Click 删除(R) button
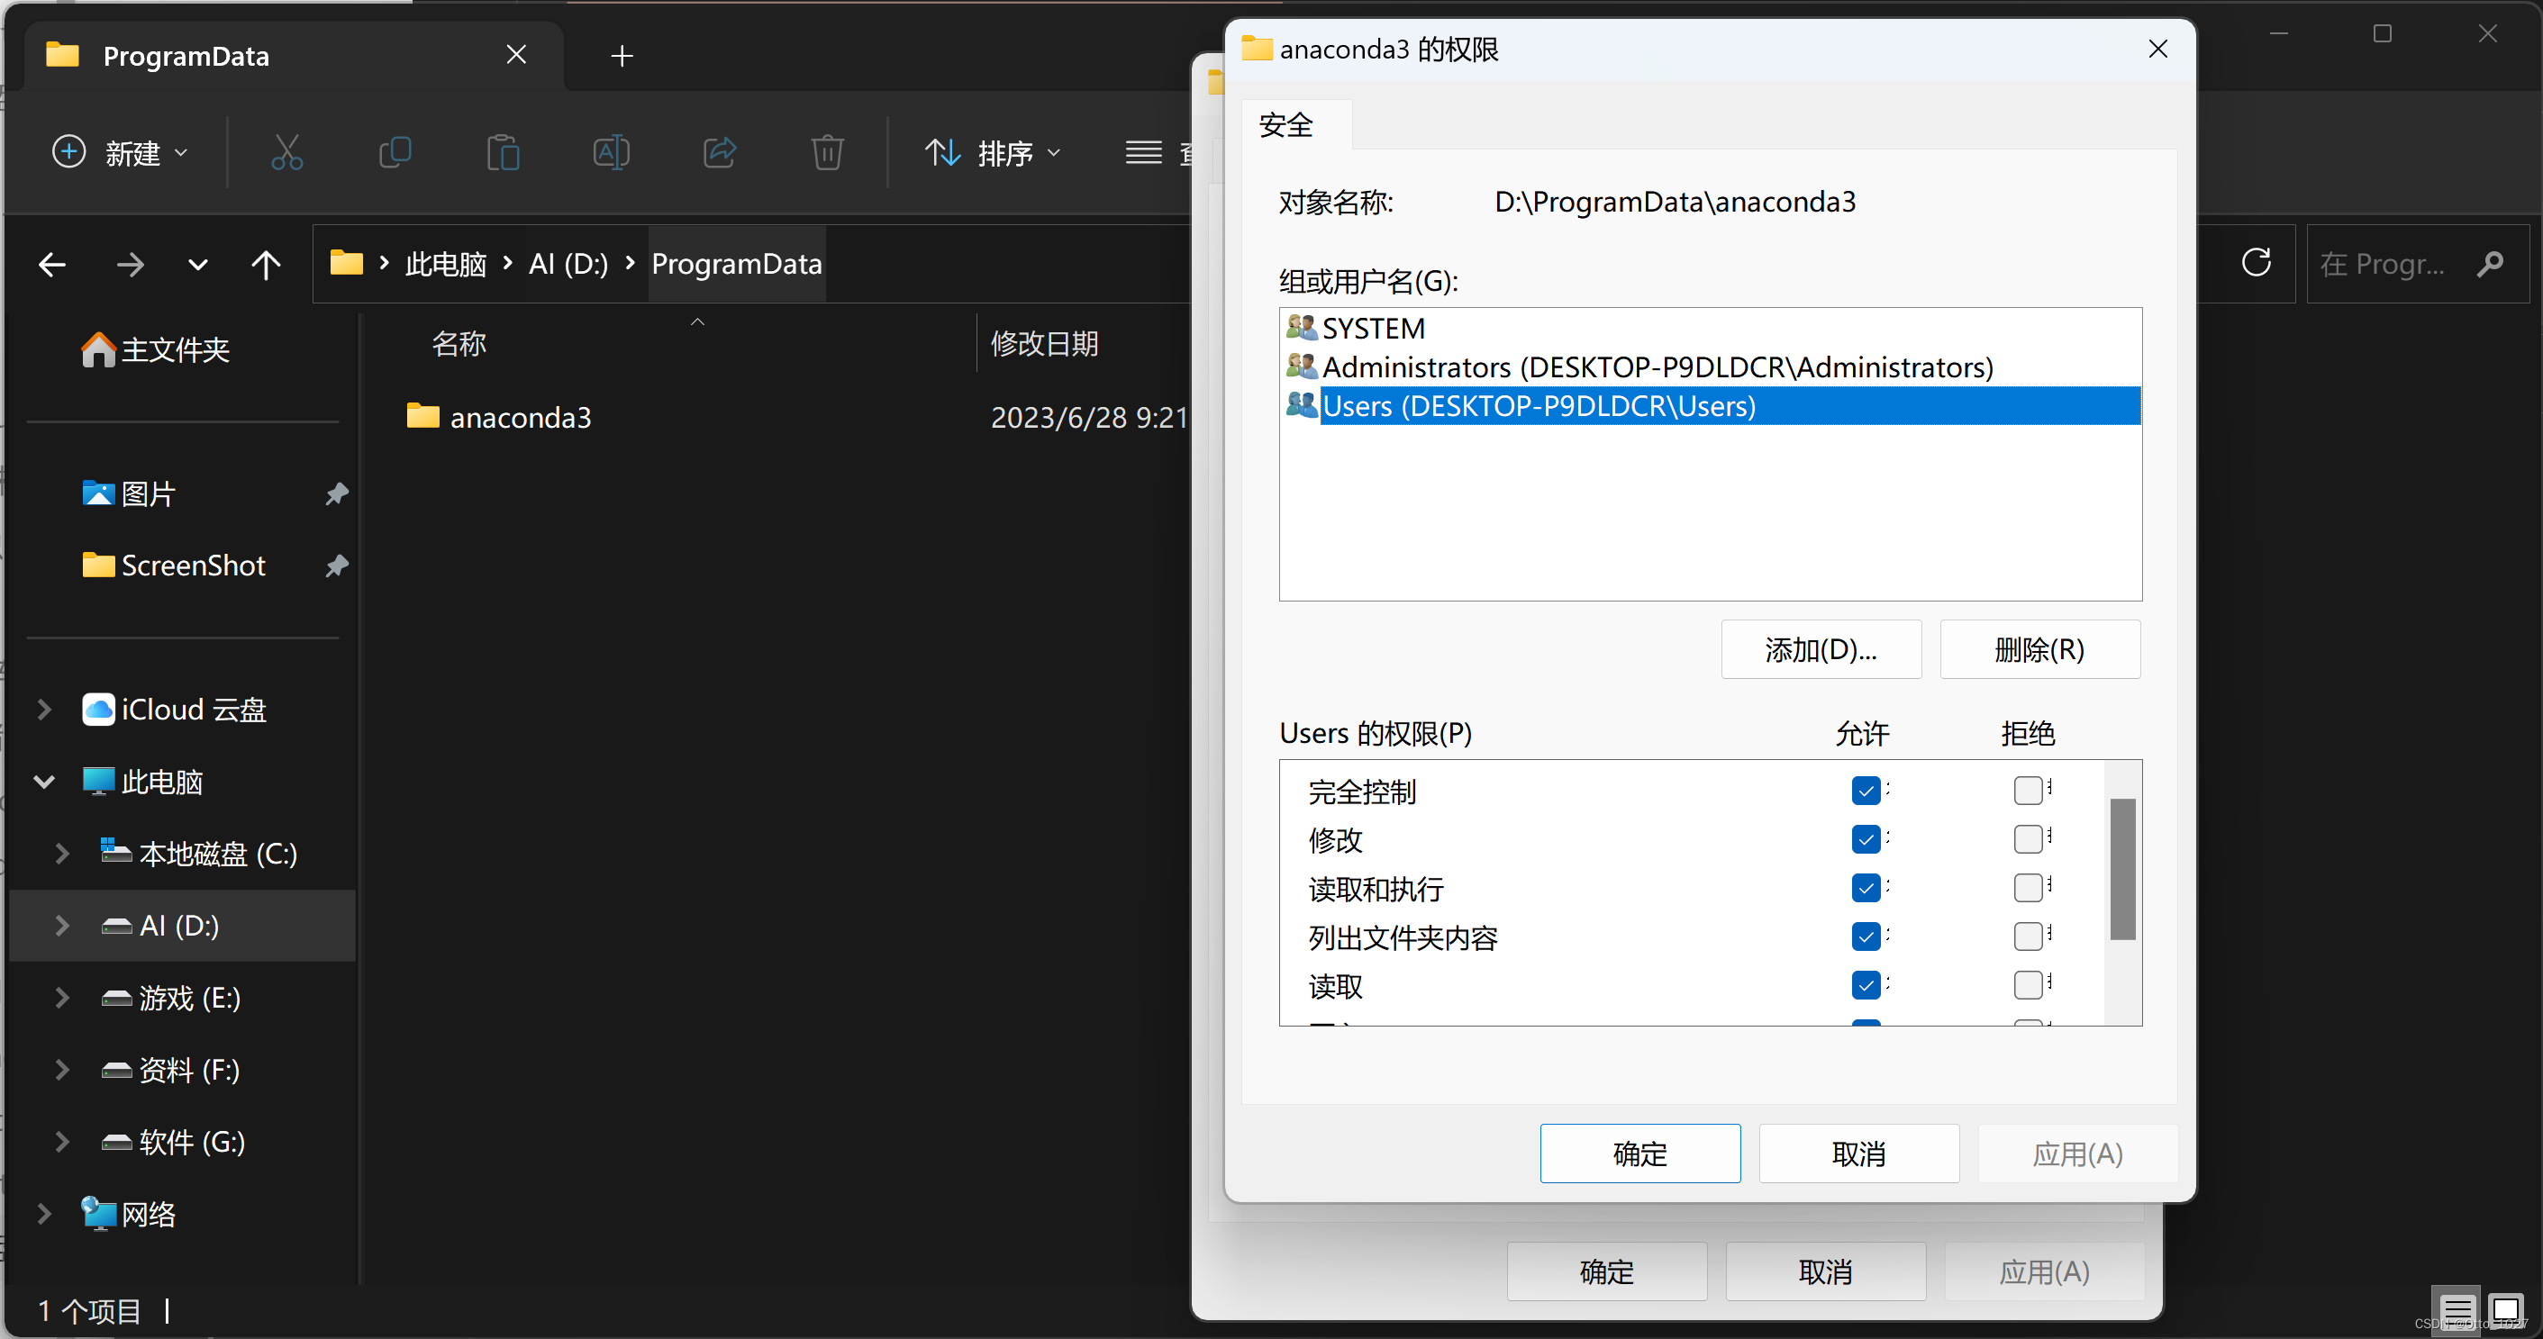The width and height of the screenshot is (2543, 1339). coord(2040,649)
